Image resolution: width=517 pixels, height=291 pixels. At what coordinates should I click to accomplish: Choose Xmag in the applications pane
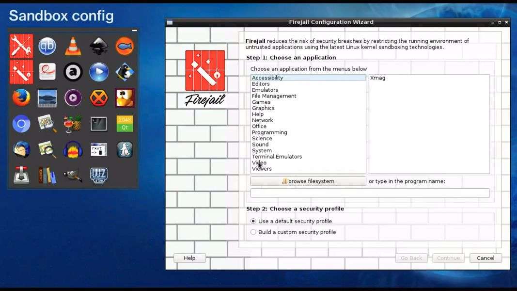377,78
